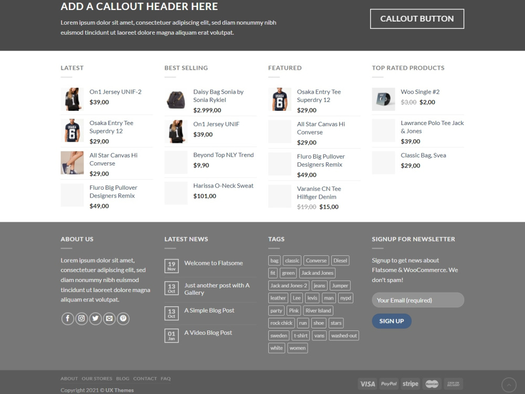
Task: Click the Visa payment icon
Action: point(367,384)
